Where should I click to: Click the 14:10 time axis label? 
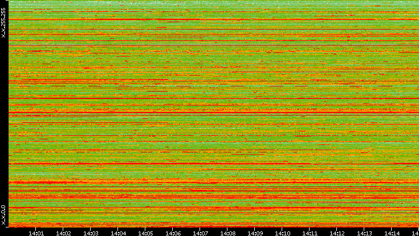pyautogui.click(x=282, y=233)
